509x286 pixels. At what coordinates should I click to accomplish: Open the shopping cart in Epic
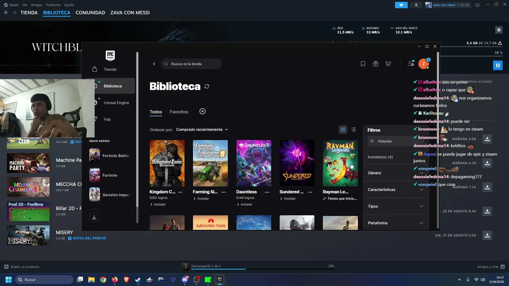pos(388,64)
